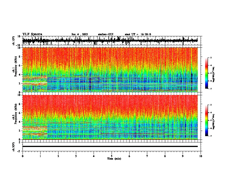This screenshot has height=175, width=226.
Task: Click the flat black ch.3 trace line
Action: click(110, 146)
